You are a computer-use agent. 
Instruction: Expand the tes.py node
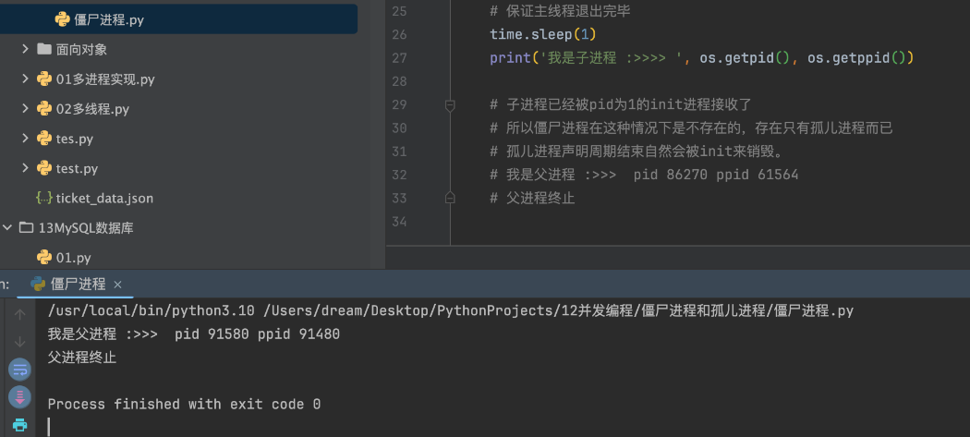click(25, 138)
